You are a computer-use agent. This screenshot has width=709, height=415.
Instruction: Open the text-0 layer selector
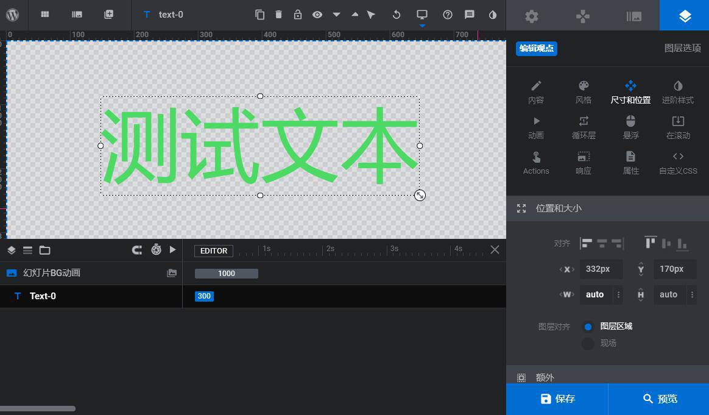(164, 15)
